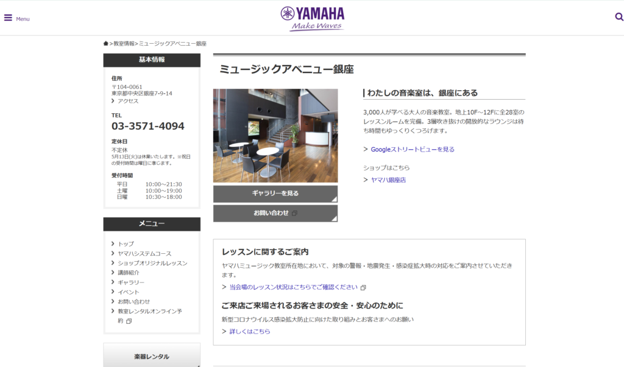Open the ヤマハ銀座店 shop link

pyautogui.click(x=388, y=180)
